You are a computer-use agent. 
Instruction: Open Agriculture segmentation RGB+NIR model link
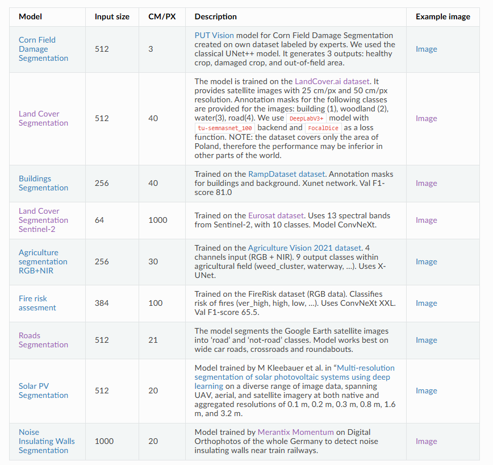[43, 261]
